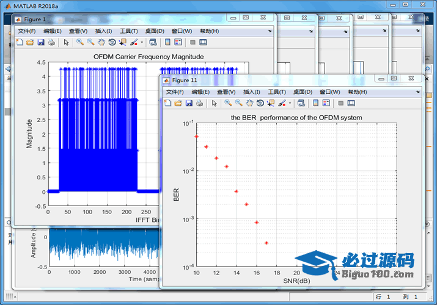Open file icon in Figure 11 toolbar
The width and height of the screenshot is (437, 305).
178,103
